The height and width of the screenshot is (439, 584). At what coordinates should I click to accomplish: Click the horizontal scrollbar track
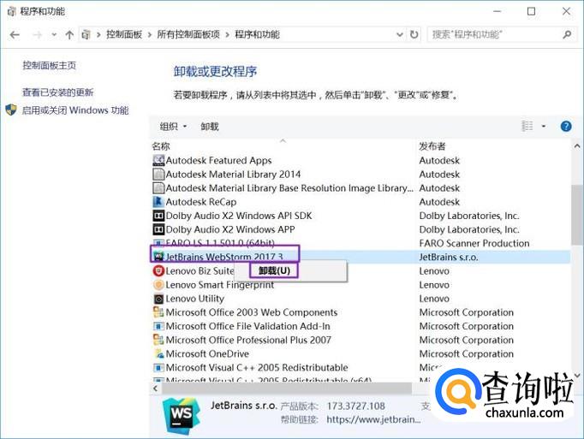(287, 389)
